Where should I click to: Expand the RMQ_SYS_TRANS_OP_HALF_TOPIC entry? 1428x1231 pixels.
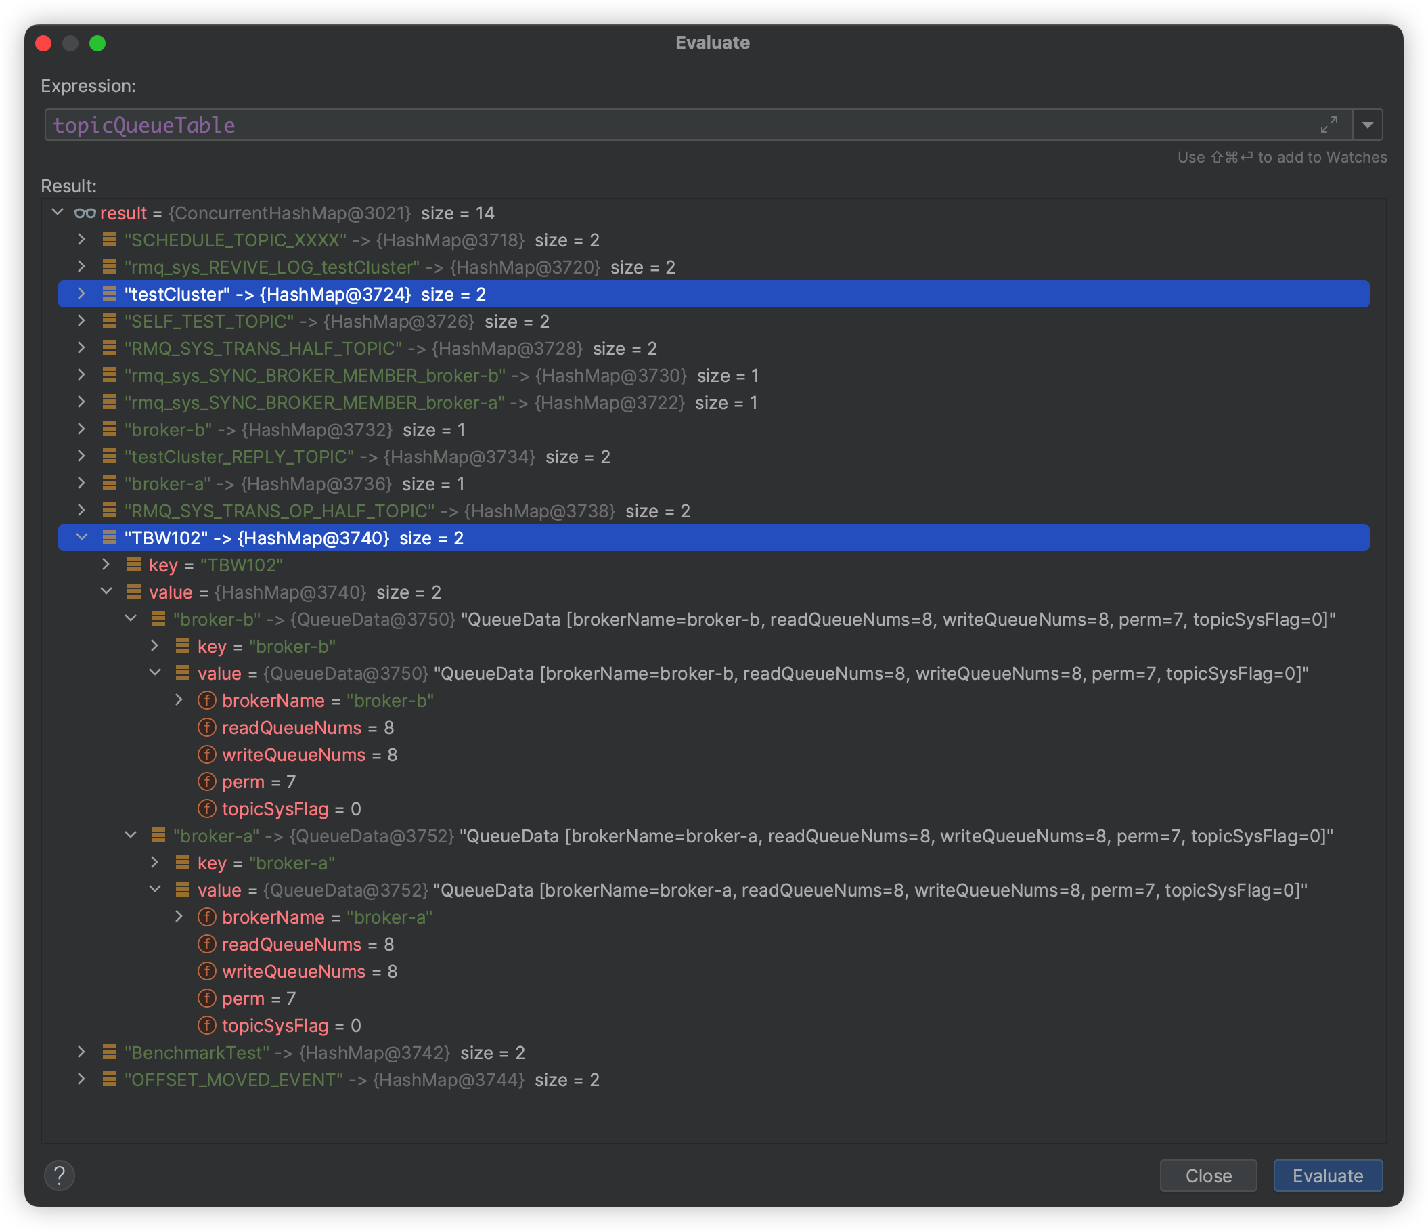tap(81, 511)
